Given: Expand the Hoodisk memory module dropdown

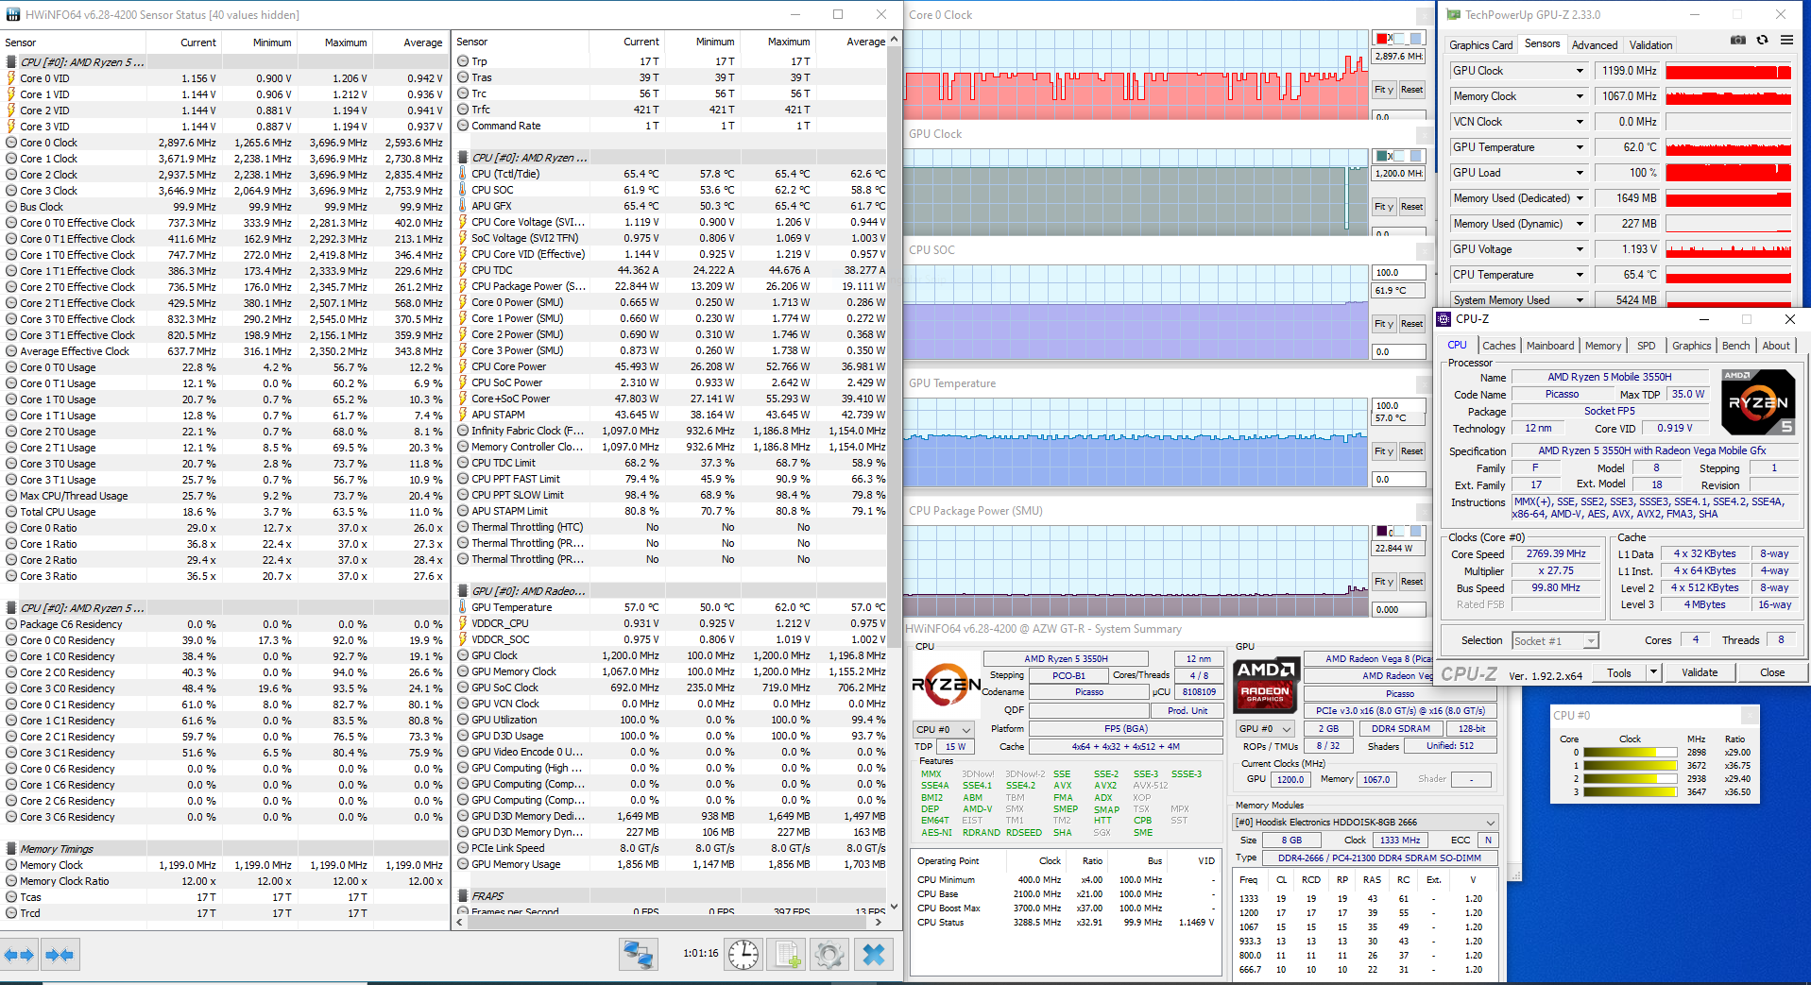Looking at the screenshot, I should click(1365, 823).
